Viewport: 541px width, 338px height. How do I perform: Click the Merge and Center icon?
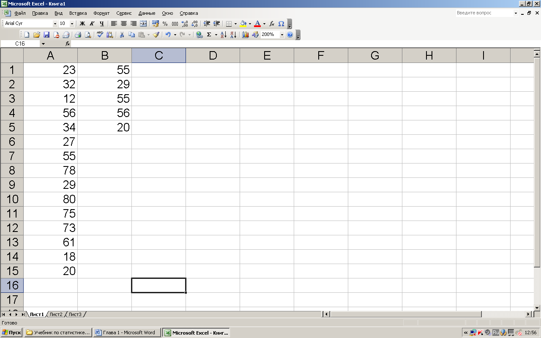[x=143, y=24]
